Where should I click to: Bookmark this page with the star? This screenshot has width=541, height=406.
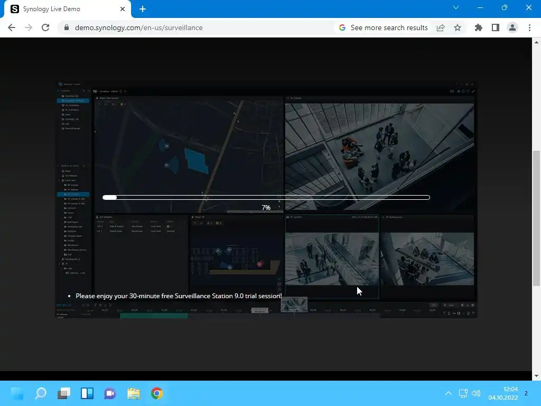pyautogui.click(x=458, y=27)
